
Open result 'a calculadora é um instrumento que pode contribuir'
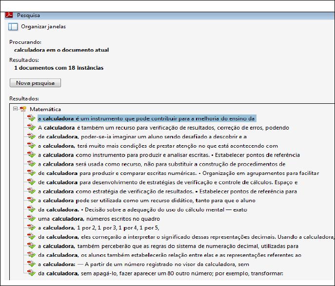point(147,118)
